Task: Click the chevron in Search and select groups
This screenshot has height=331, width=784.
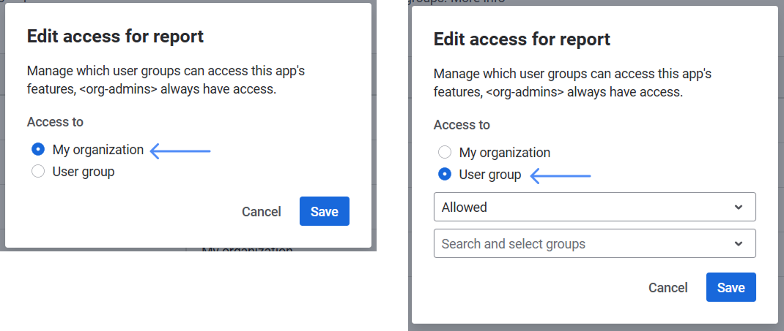Action: [x=739, y=244]
